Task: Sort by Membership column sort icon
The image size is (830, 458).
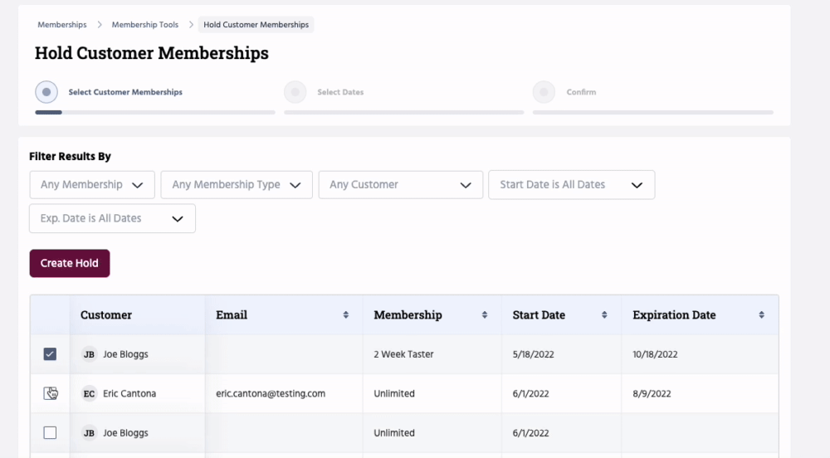Action: (x=485, y=315)
